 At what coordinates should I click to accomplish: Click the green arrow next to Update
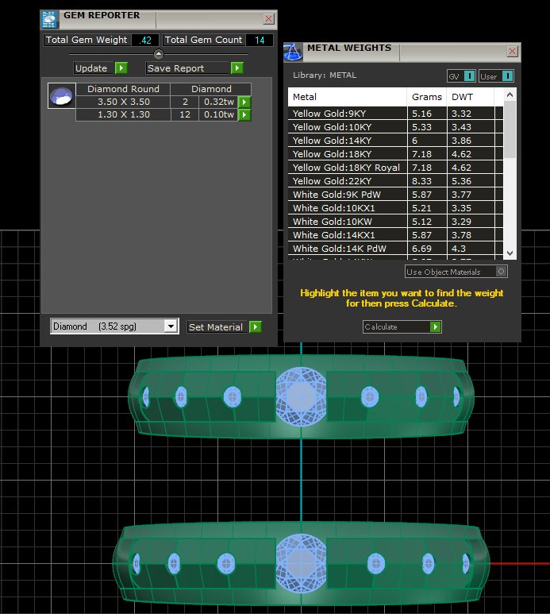121,68
